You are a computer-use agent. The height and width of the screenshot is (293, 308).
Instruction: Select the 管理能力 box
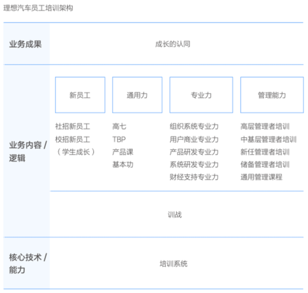pyautogui.click(x=272, y=95)
